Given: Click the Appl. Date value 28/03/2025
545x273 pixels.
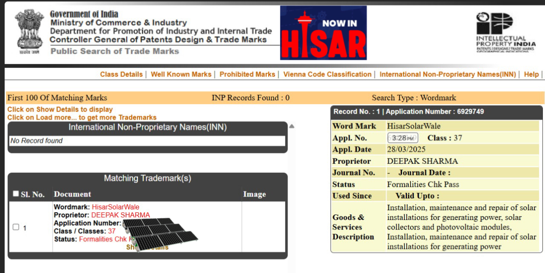Looking at the screenshot, I should coord(406,149).
